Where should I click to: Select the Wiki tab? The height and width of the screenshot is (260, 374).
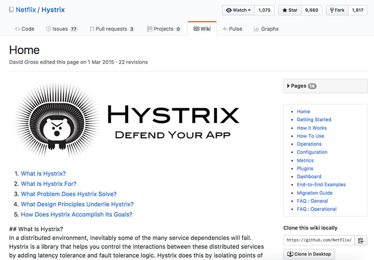pos(202,29)
